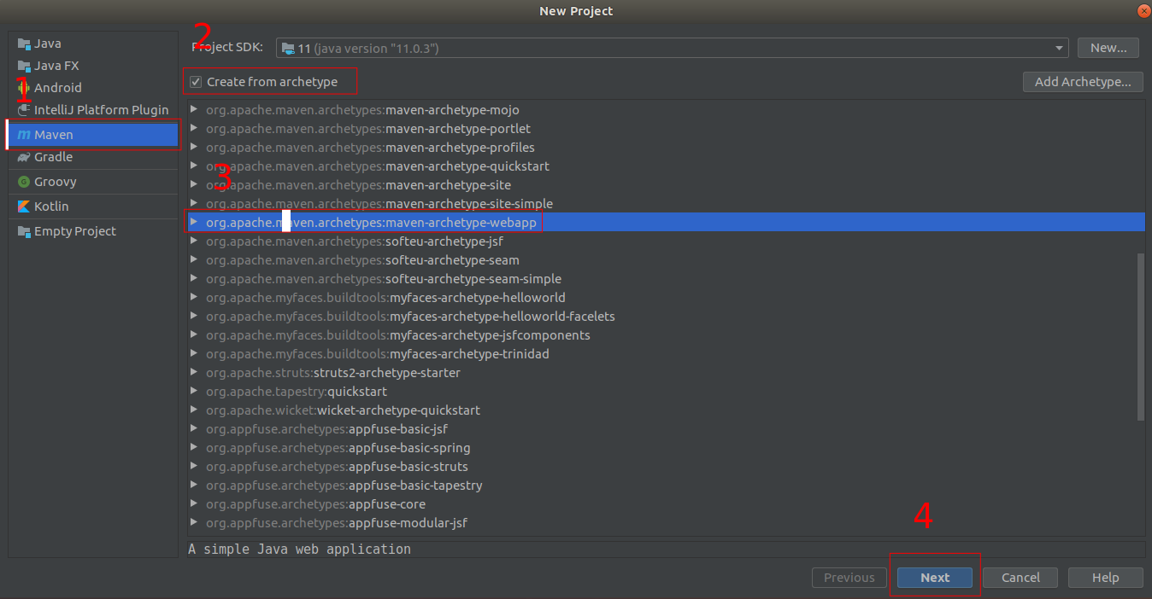Screen dimensions: 1152x599
Task: Select softeu-archetype-seam-simple row
Action: (x=667, y=279)
